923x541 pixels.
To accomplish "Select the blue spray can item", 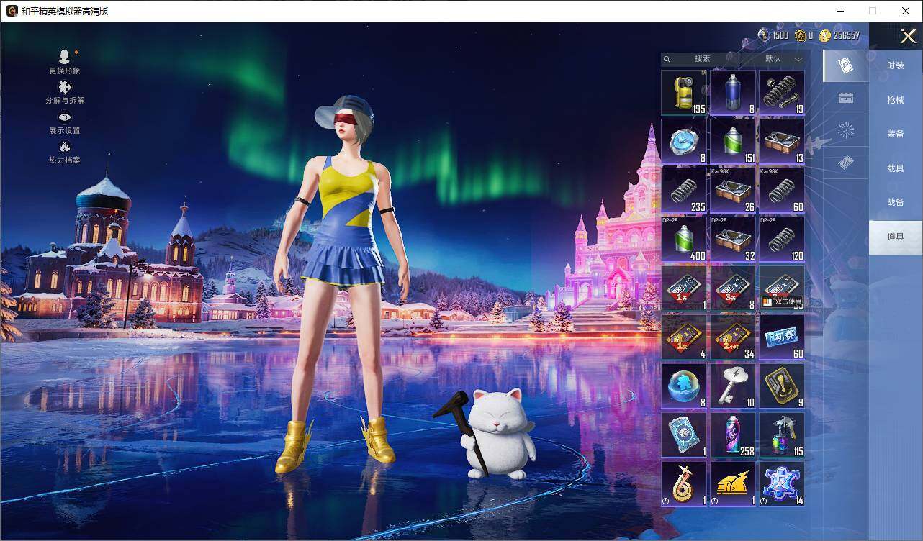I will 733,92.
